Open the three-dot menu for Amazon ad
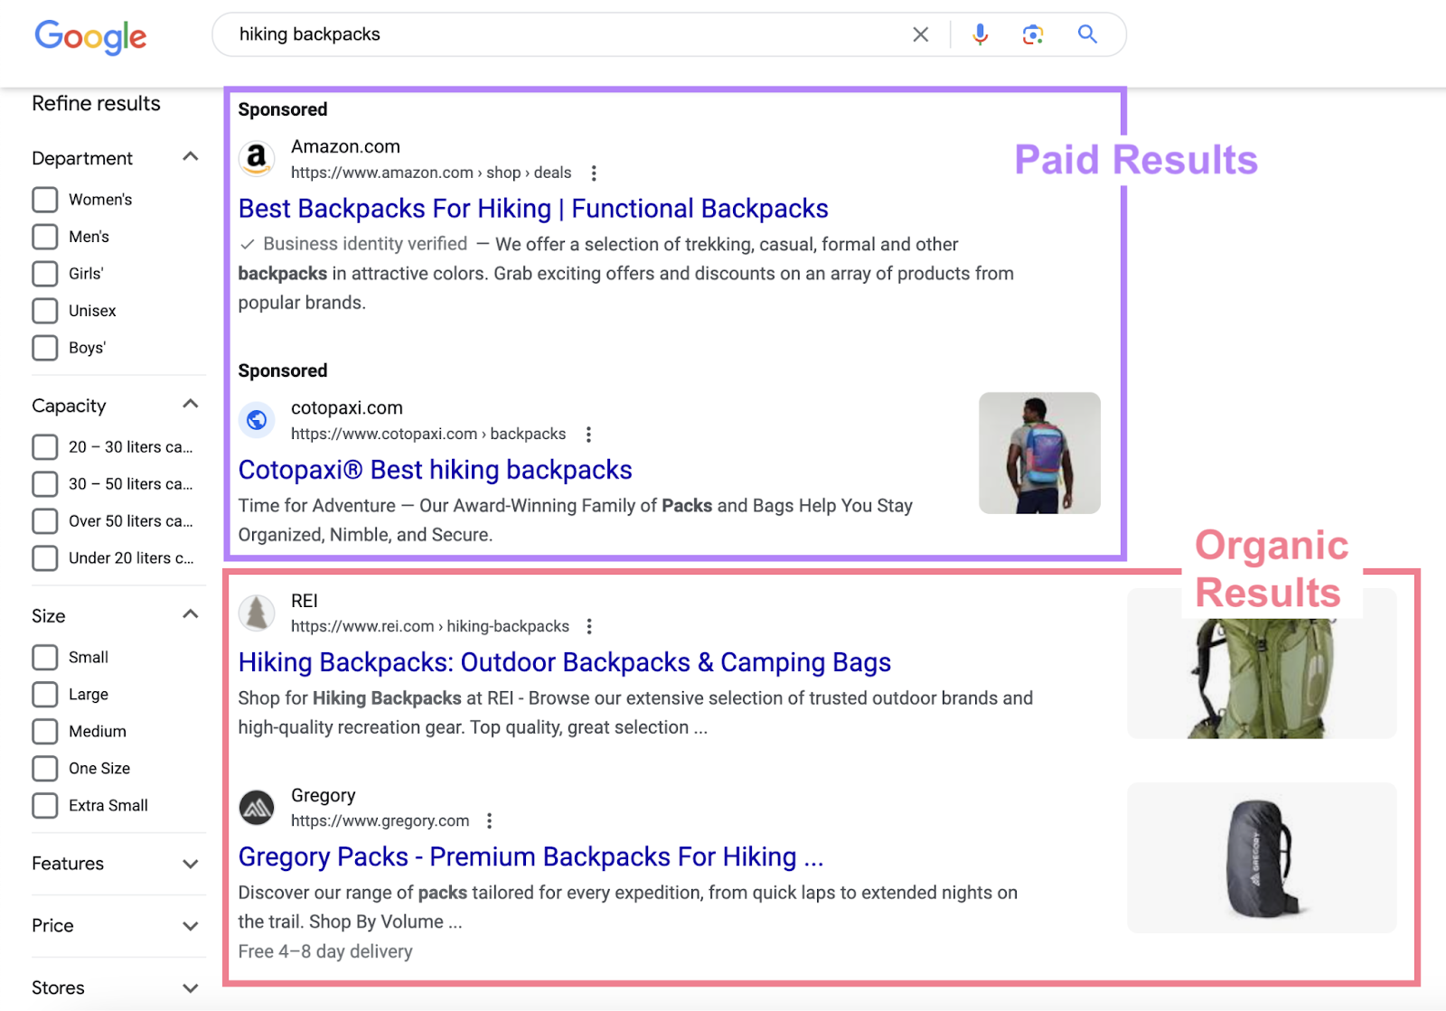1446x1011 pixels. 594,173
